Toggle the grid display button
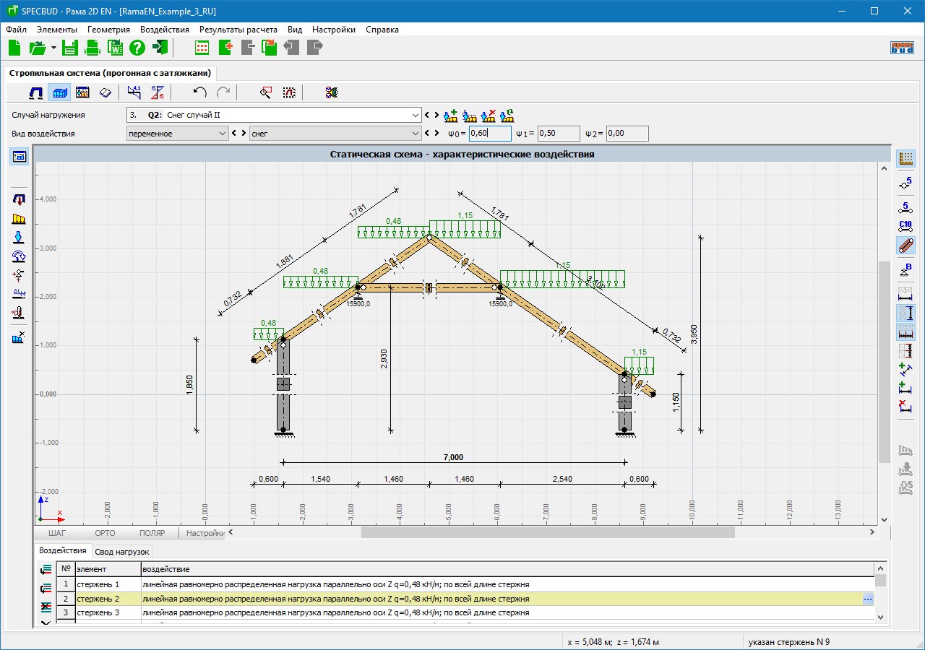This screenshot has height=650, width=925. pos(905,159)
